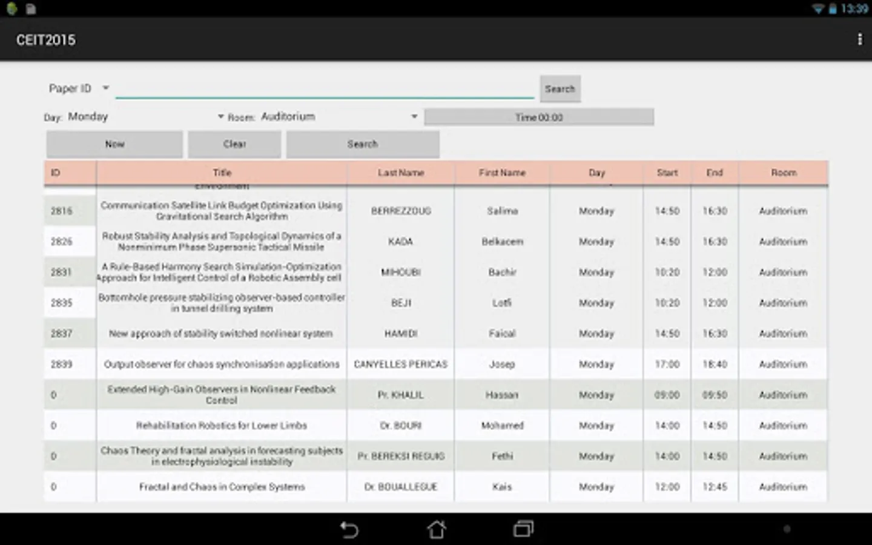Click the End column header
This screenshot has width=872, height=545.
click(x=715, y=173)
